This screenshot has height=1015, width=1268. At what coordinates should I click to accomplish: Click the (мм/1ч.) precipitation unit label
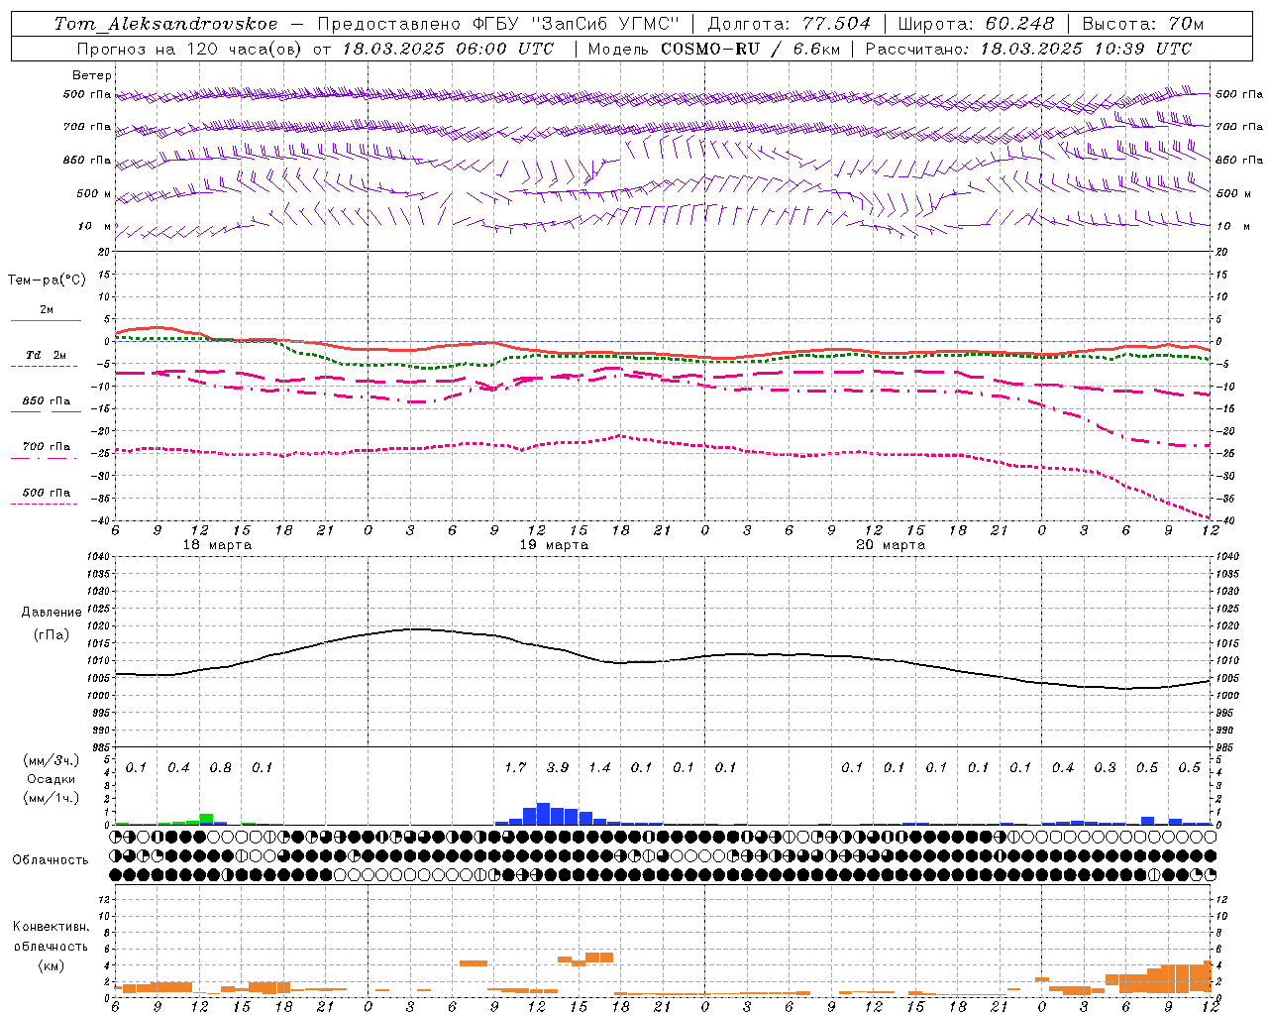51,798
